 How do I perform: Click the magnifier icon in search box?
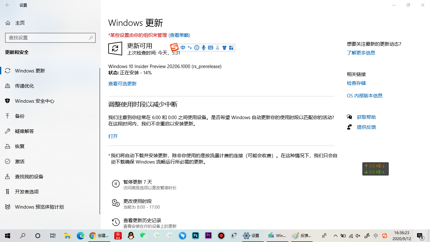pos(91,37)
